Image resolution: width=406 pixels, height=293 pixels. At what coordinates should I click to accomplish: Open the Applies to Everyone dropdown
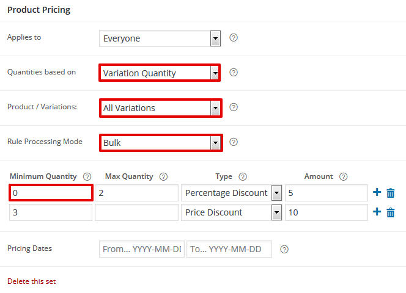pyautogui.click(x=160, y=38)
